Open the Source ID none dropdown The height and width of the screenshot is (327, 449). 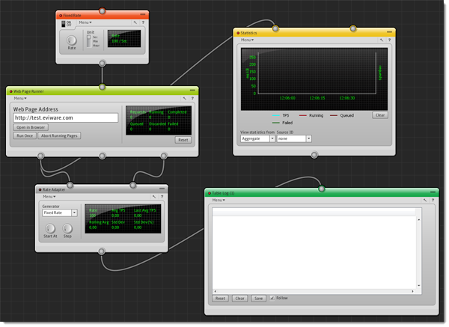click(294, 138)
